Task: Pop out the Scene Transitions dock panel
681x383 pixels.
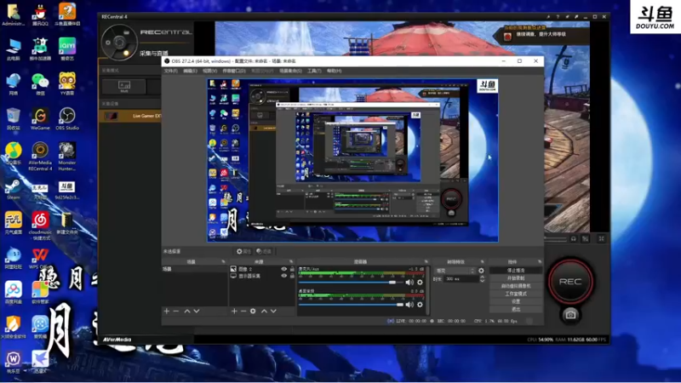Action: point(482,262)
